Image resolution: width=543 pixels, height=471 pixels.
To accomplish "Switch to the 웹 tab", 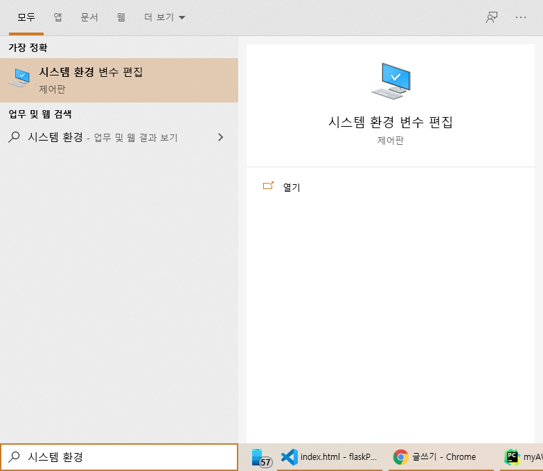I will click(121, 17).
